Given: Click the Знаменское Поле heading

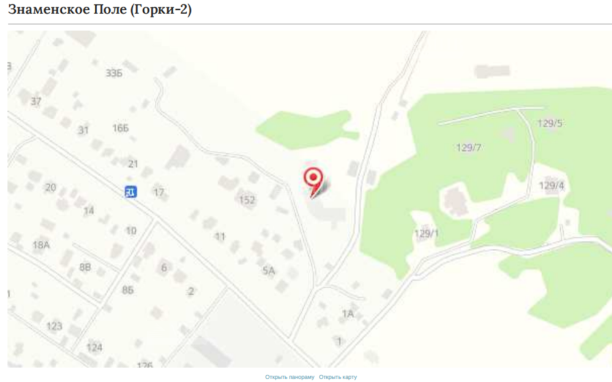Looking at the screenshot, I should [x=100, y=9].
